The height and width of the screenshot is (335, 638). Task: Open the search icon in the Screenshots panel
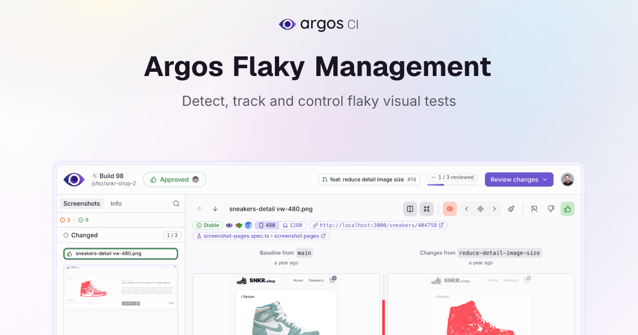pyautogui.click(x=177, y=204)
